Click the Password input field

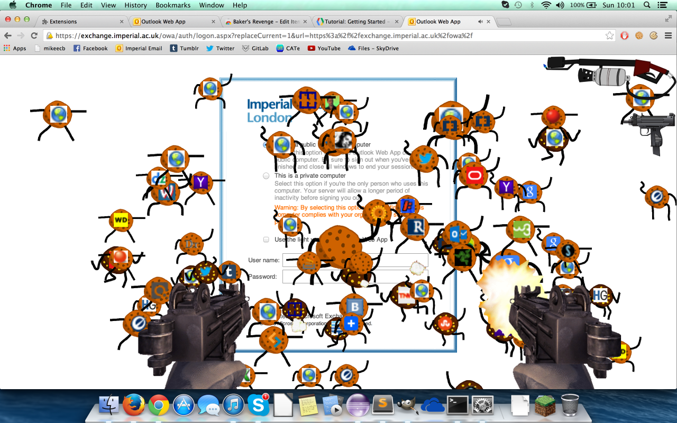pyautogui.click(x=355, y=277)
